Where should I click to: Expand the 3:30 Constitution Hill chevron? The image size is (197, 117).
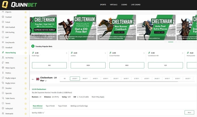[183, 53]
